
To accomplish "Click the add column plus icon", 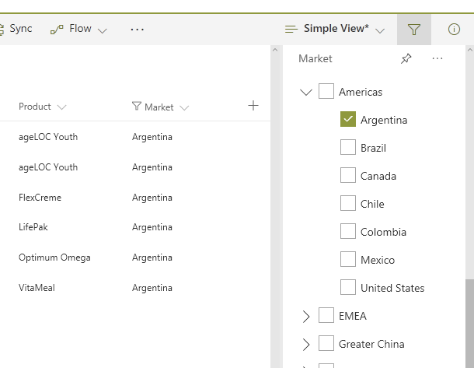I will 253,106.
